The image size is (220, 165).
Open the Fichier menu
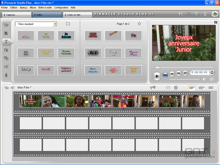[4, 8]
